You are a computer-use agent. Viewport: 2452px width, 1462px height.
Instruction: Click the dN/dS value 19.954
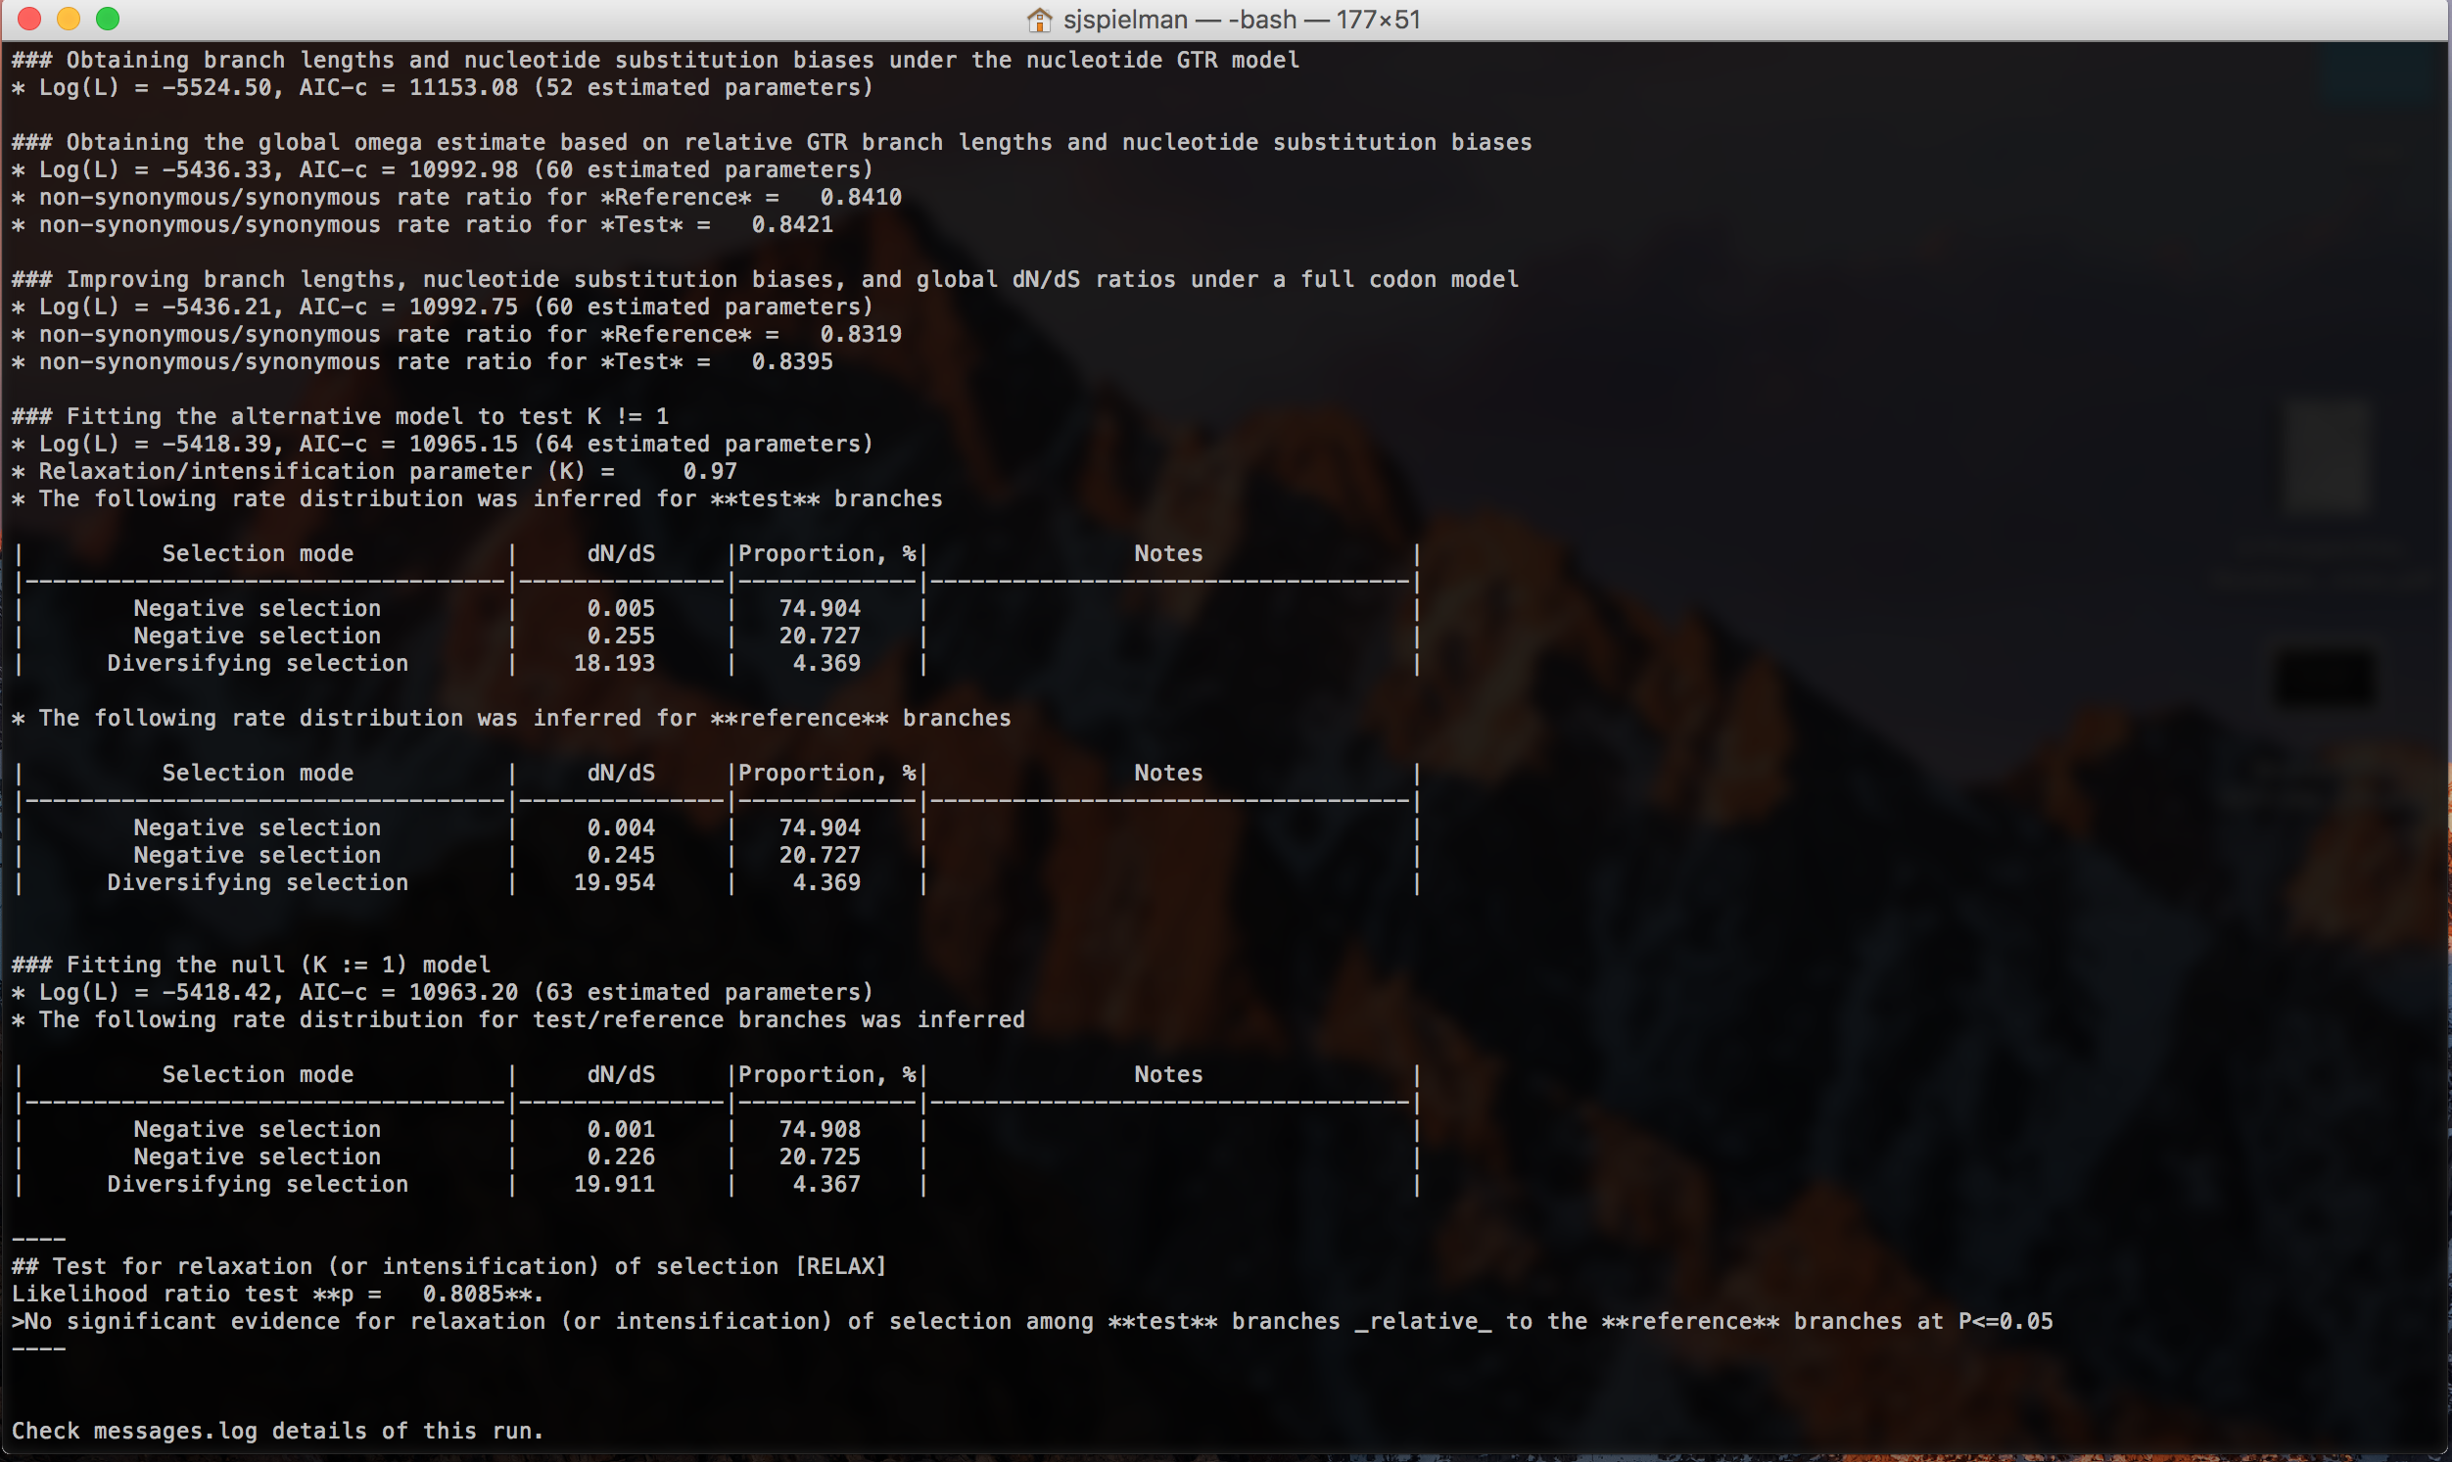pos(615,882)
